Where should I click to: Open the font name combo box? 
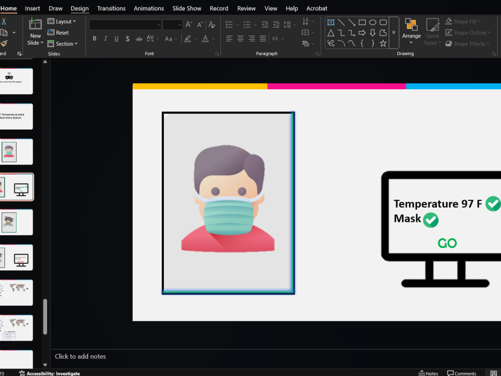click(x=125, y=25)
